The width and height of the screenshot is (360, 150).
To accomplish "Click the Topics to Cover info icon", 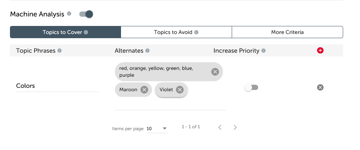I will click(x=86, y=32).
